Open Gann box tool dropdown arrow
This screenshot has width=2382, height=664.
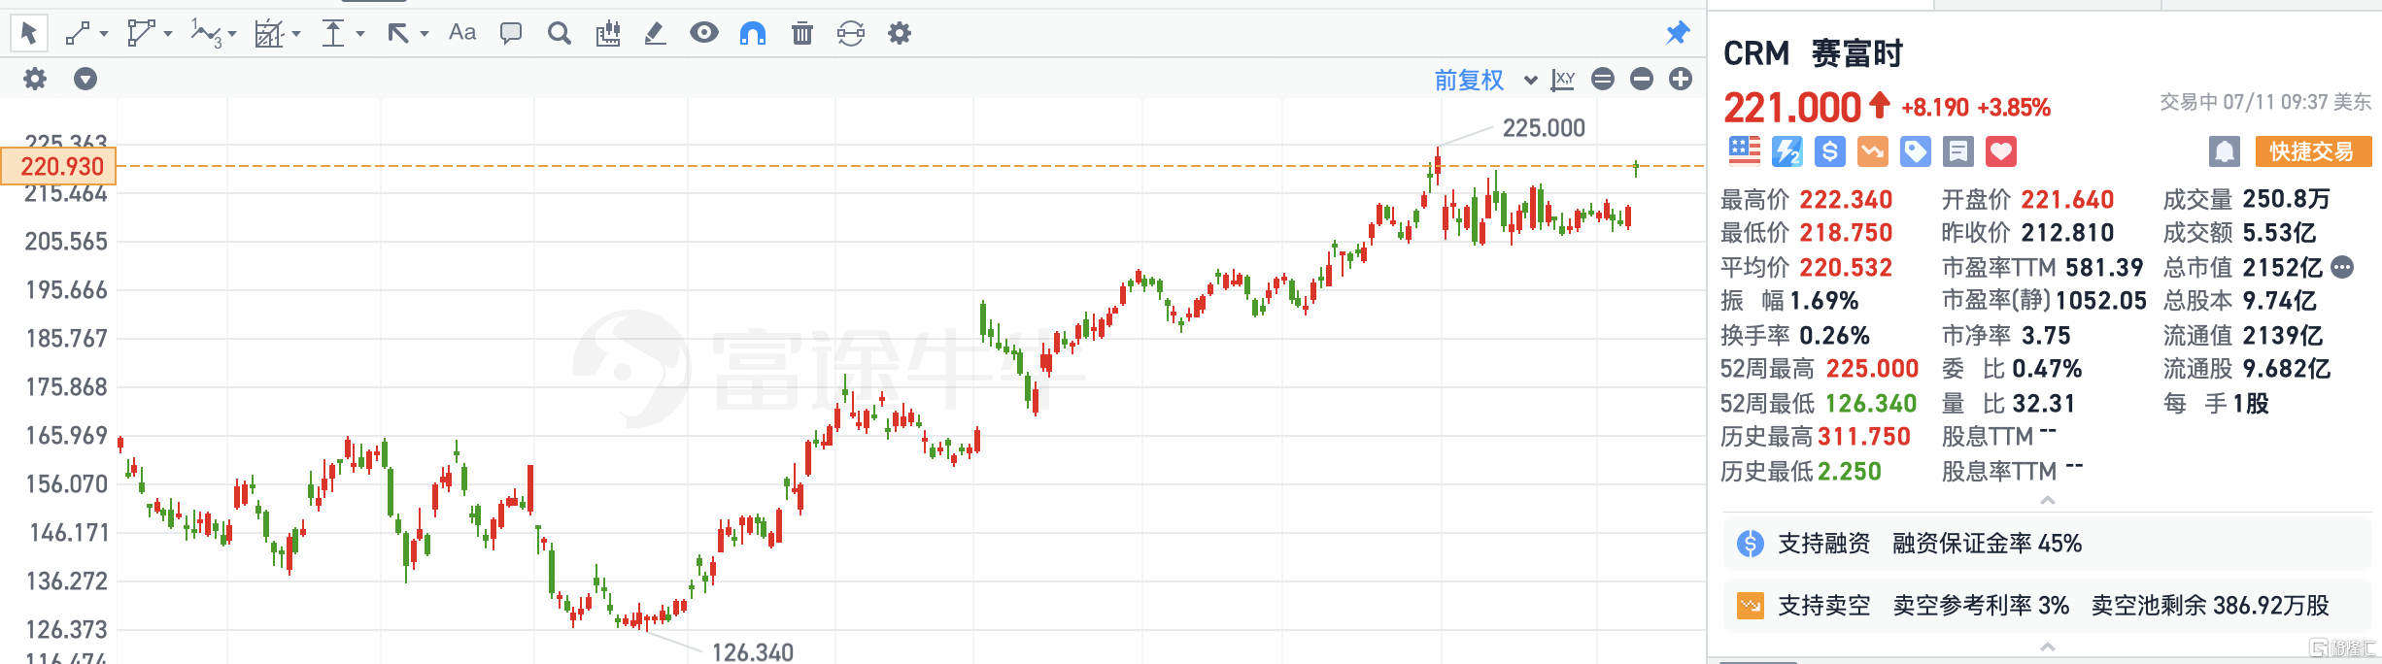(x=296, y=34)
